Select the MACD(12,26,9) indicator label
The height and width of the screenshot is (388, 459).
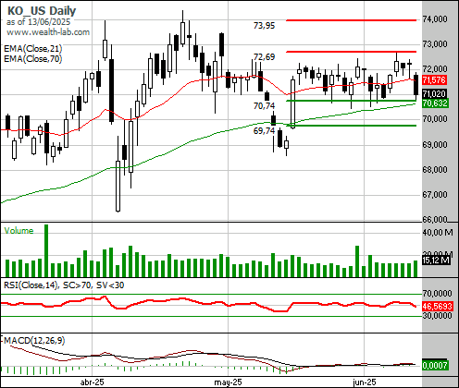click(x=34, y=341)
